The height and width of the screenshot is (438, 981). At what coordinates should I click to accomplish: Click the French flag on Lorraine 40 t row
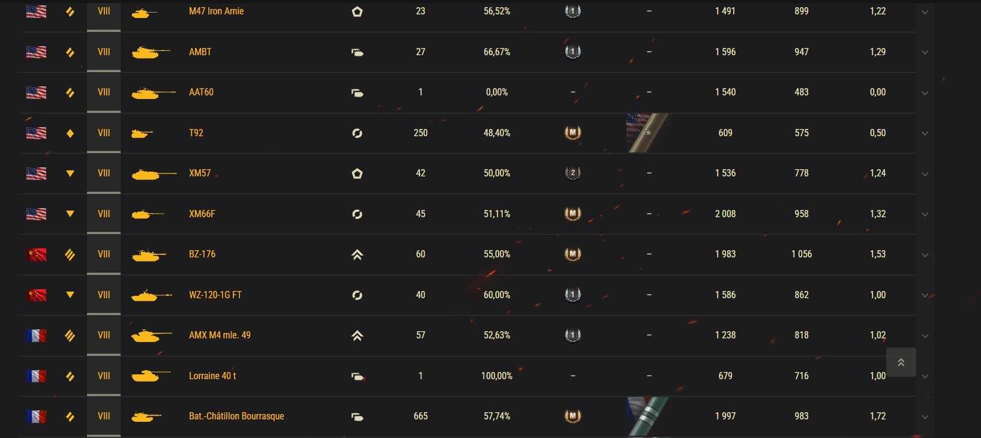(37, 376)
